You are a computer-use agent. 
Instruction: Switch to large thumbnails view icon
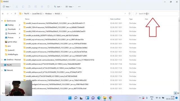[178, 93]
